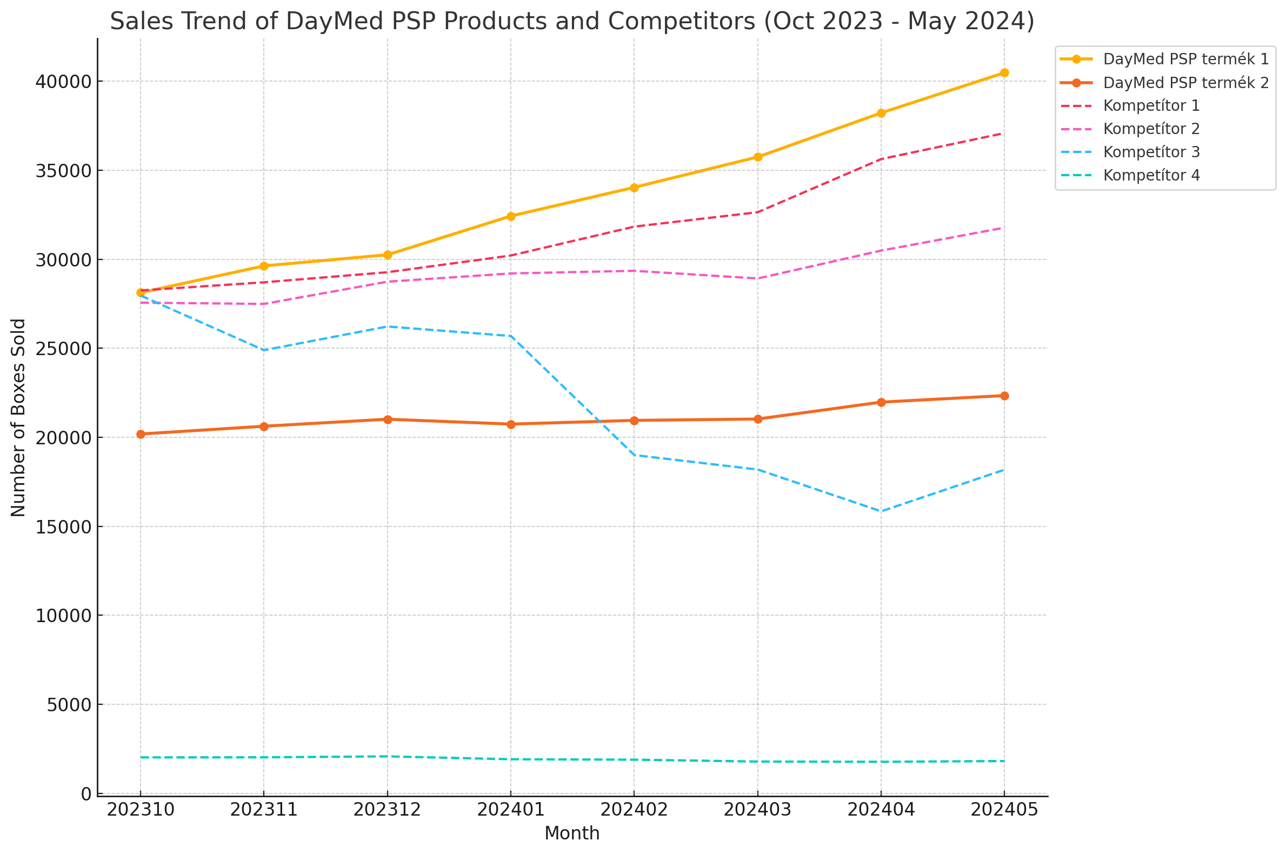Click the x-axis label 202312

[387, 810]
